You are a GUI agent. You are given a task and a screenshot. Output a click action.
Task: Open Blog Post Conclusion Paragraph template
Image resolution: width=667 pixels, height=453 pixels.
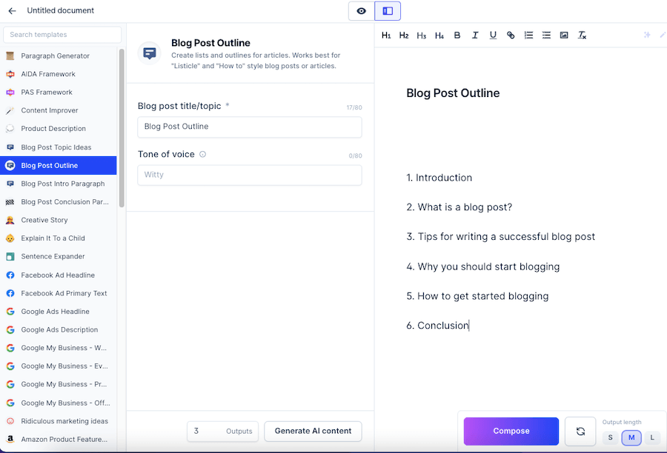[59, 202]
